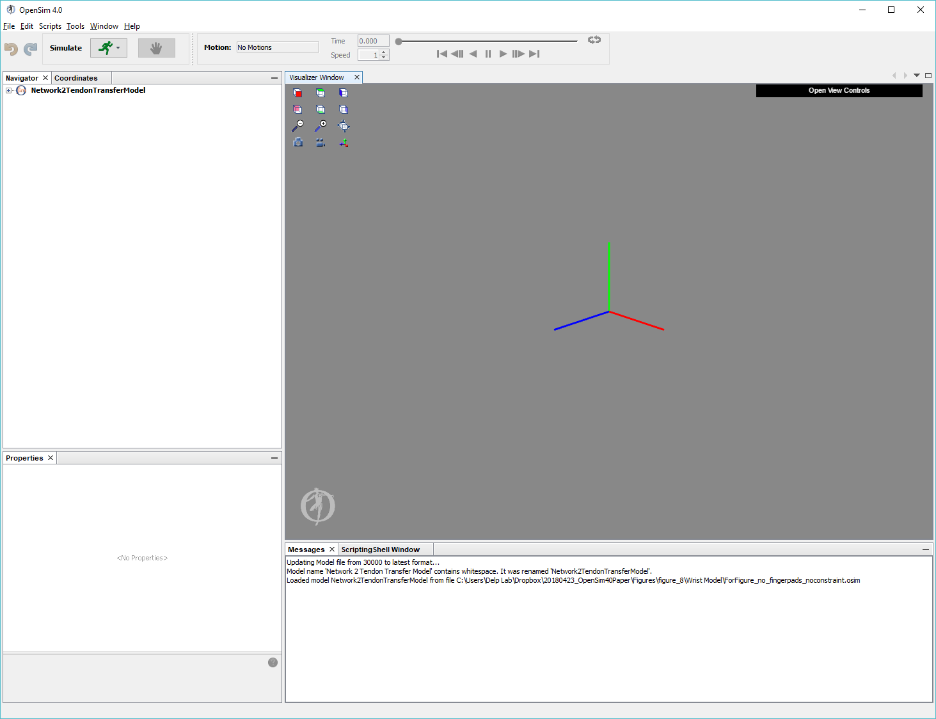Select the green-top cube view in visualizer toolbar
Screen dimensions: 936x719
321,92
